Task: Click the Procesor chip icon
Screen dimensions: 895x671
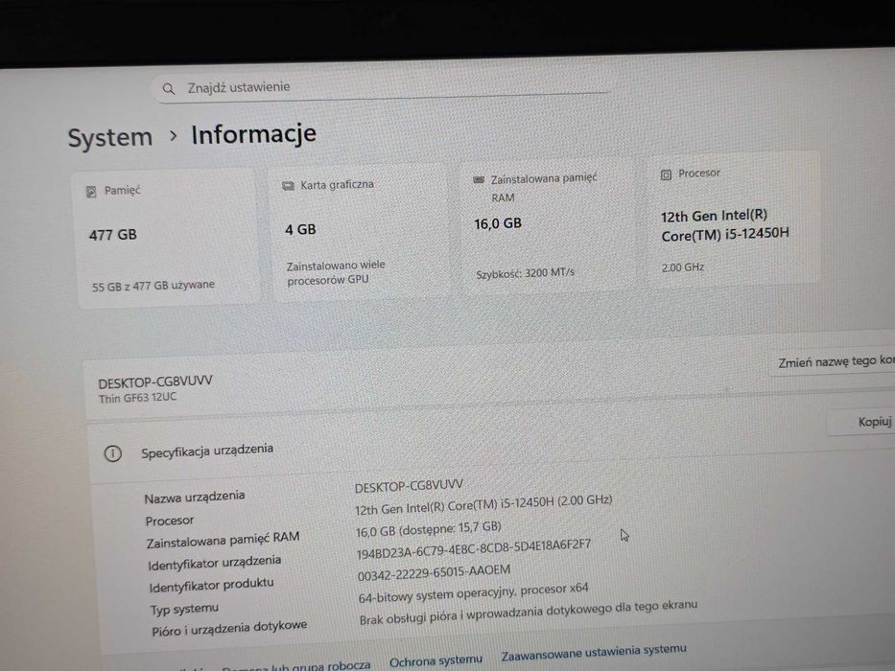Action: (x=666, y=174)
